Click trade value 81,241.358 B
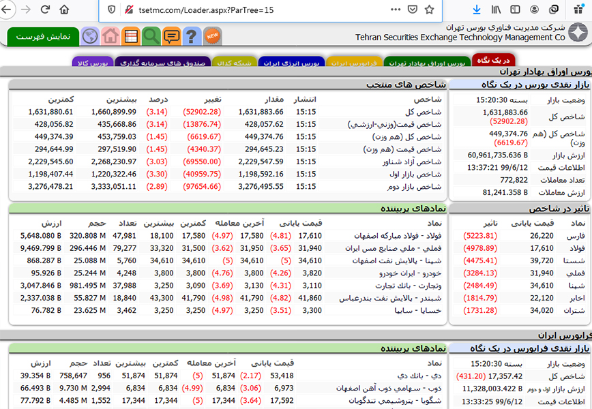Image resolution: width=592 pixels, height=409 pixels. click(505, 192)
